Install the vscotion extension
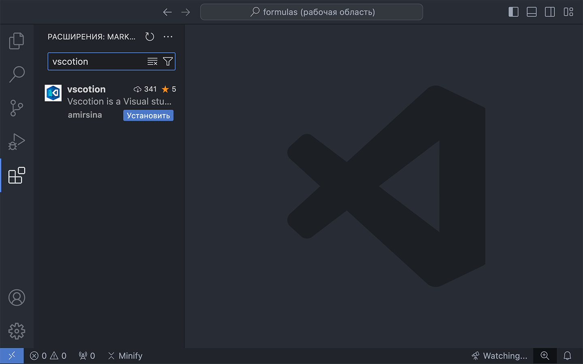This screenshot has width=583, height=364. [148, 116]
